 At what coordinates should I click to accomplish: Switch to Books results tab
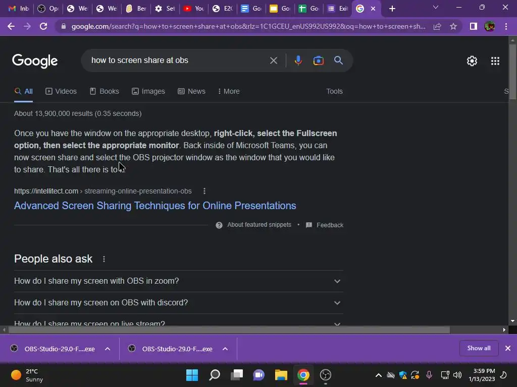105,92
